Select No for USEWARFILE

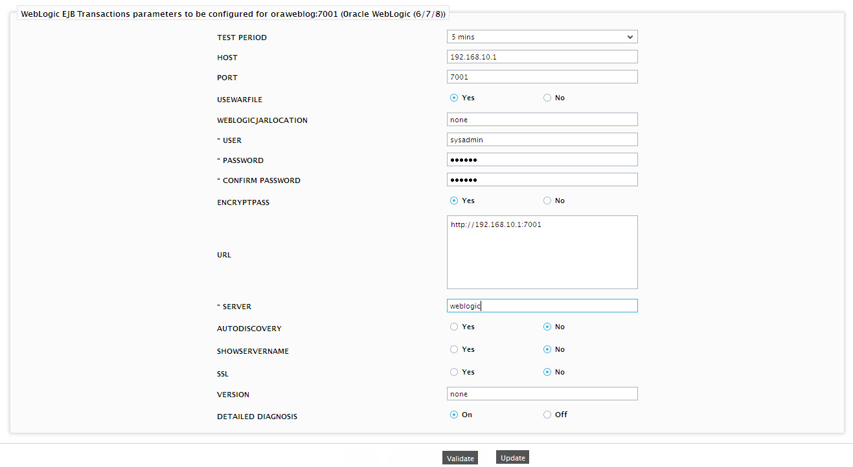pyautogui.click(x=547, y=98)
